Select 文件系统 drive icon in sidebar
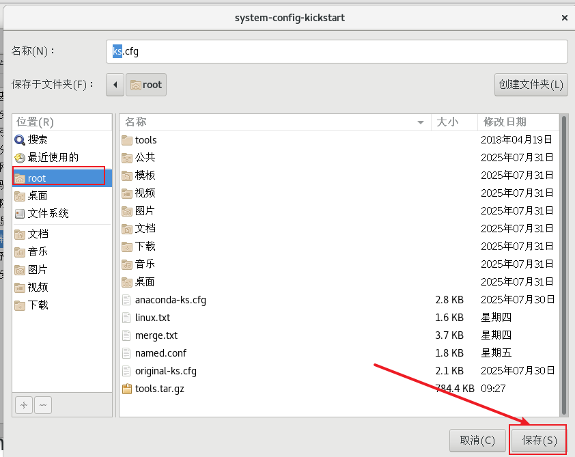The image size is (575, 457). (x=20, y=213)
